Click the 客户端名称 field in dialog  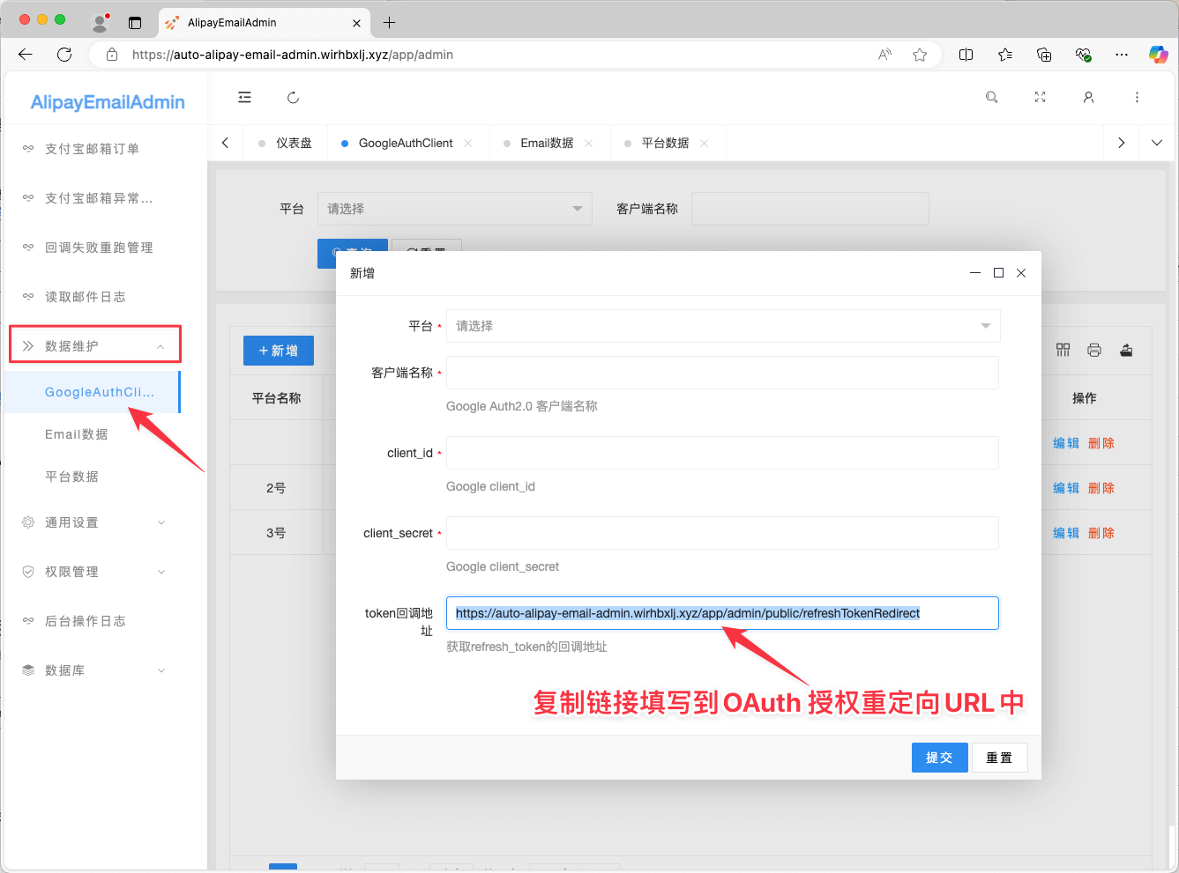click(x=722, y=373)
